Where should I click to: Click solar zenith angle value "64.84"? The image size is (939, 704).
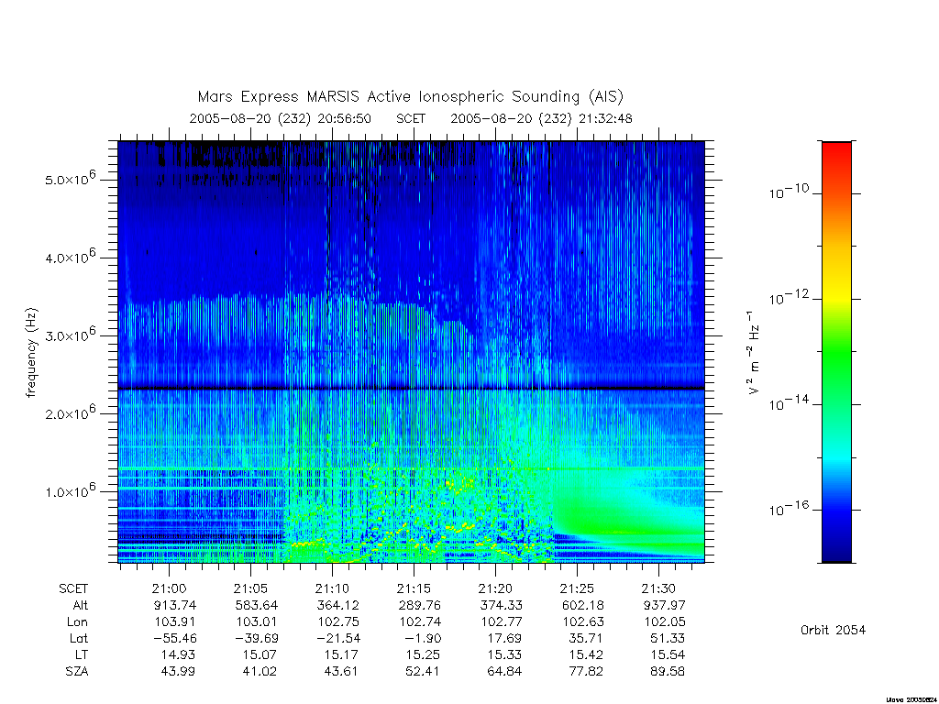coord(504,672)
